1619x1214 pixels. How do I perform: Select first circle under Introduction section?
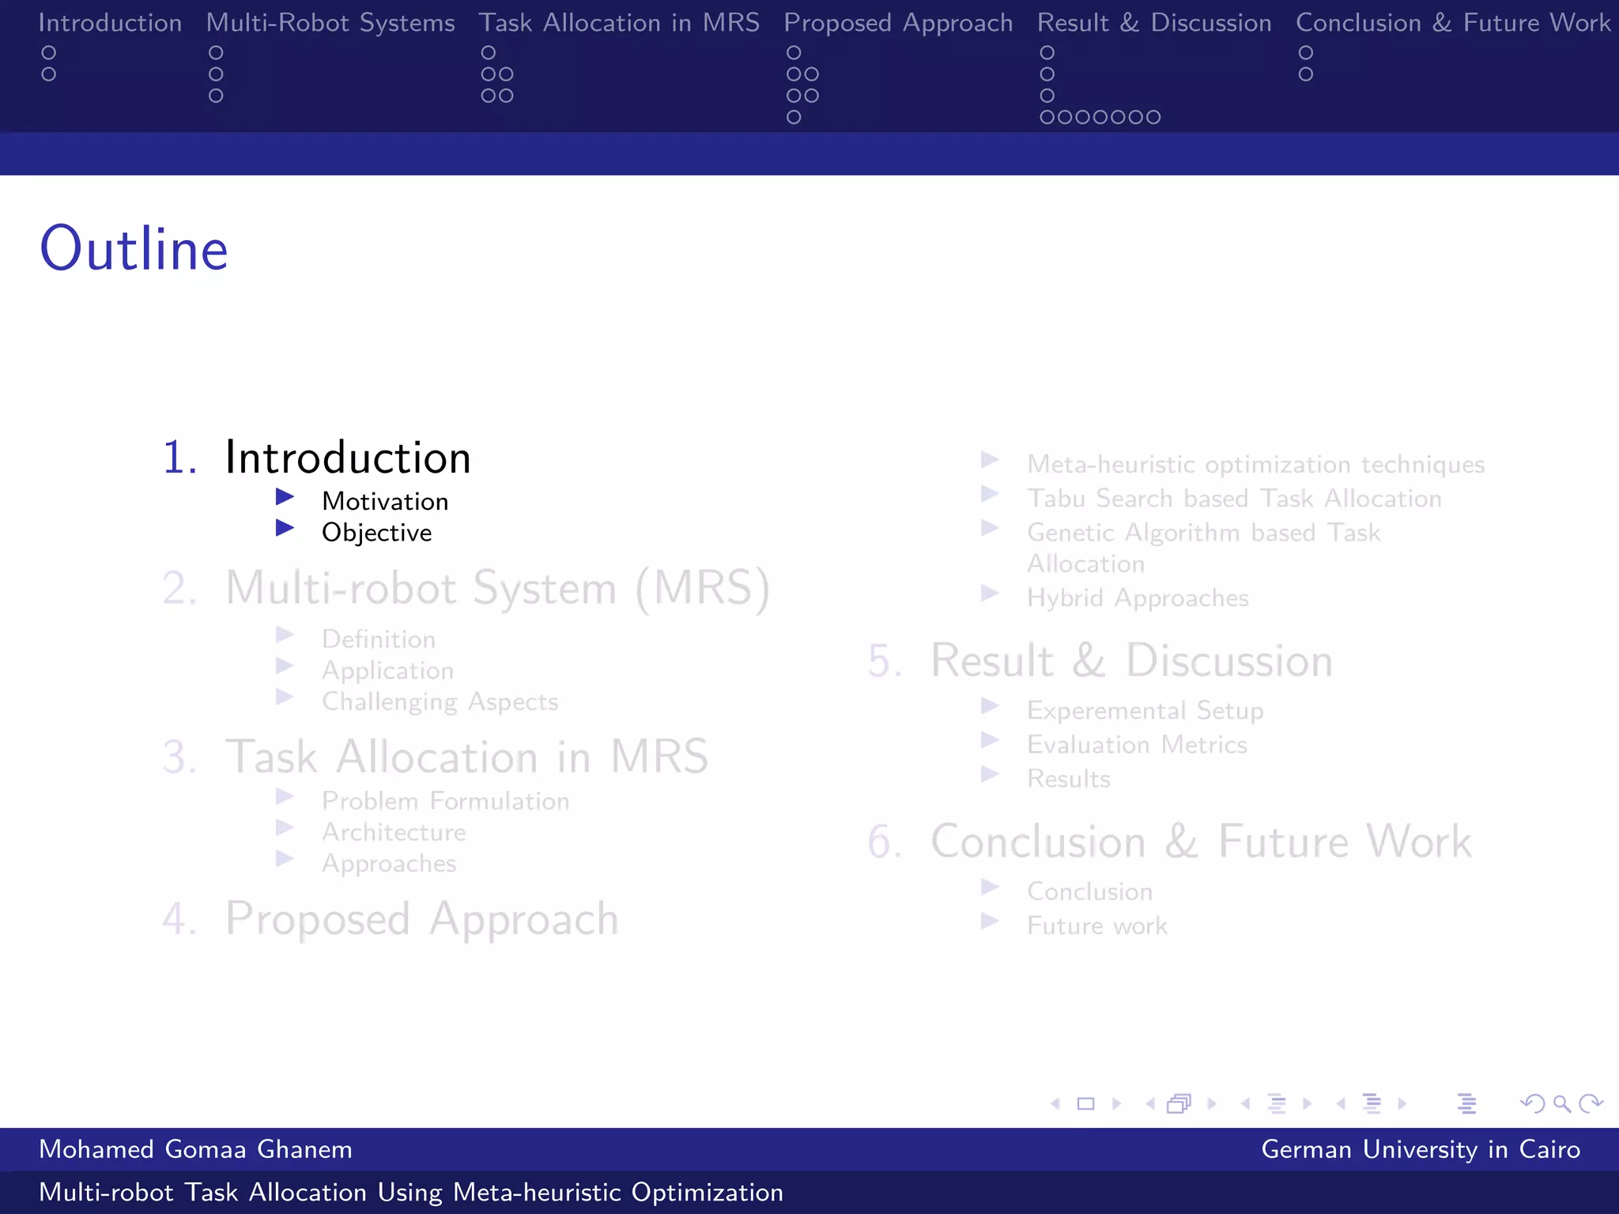pyautogui.click(x=49, y=53)
